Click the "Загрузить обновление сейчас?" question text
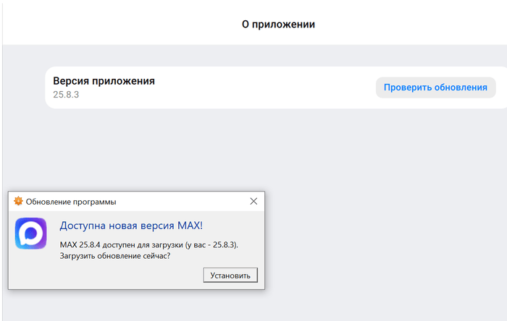The height and width of the screenshot is (321, 507). click(115, 256)
